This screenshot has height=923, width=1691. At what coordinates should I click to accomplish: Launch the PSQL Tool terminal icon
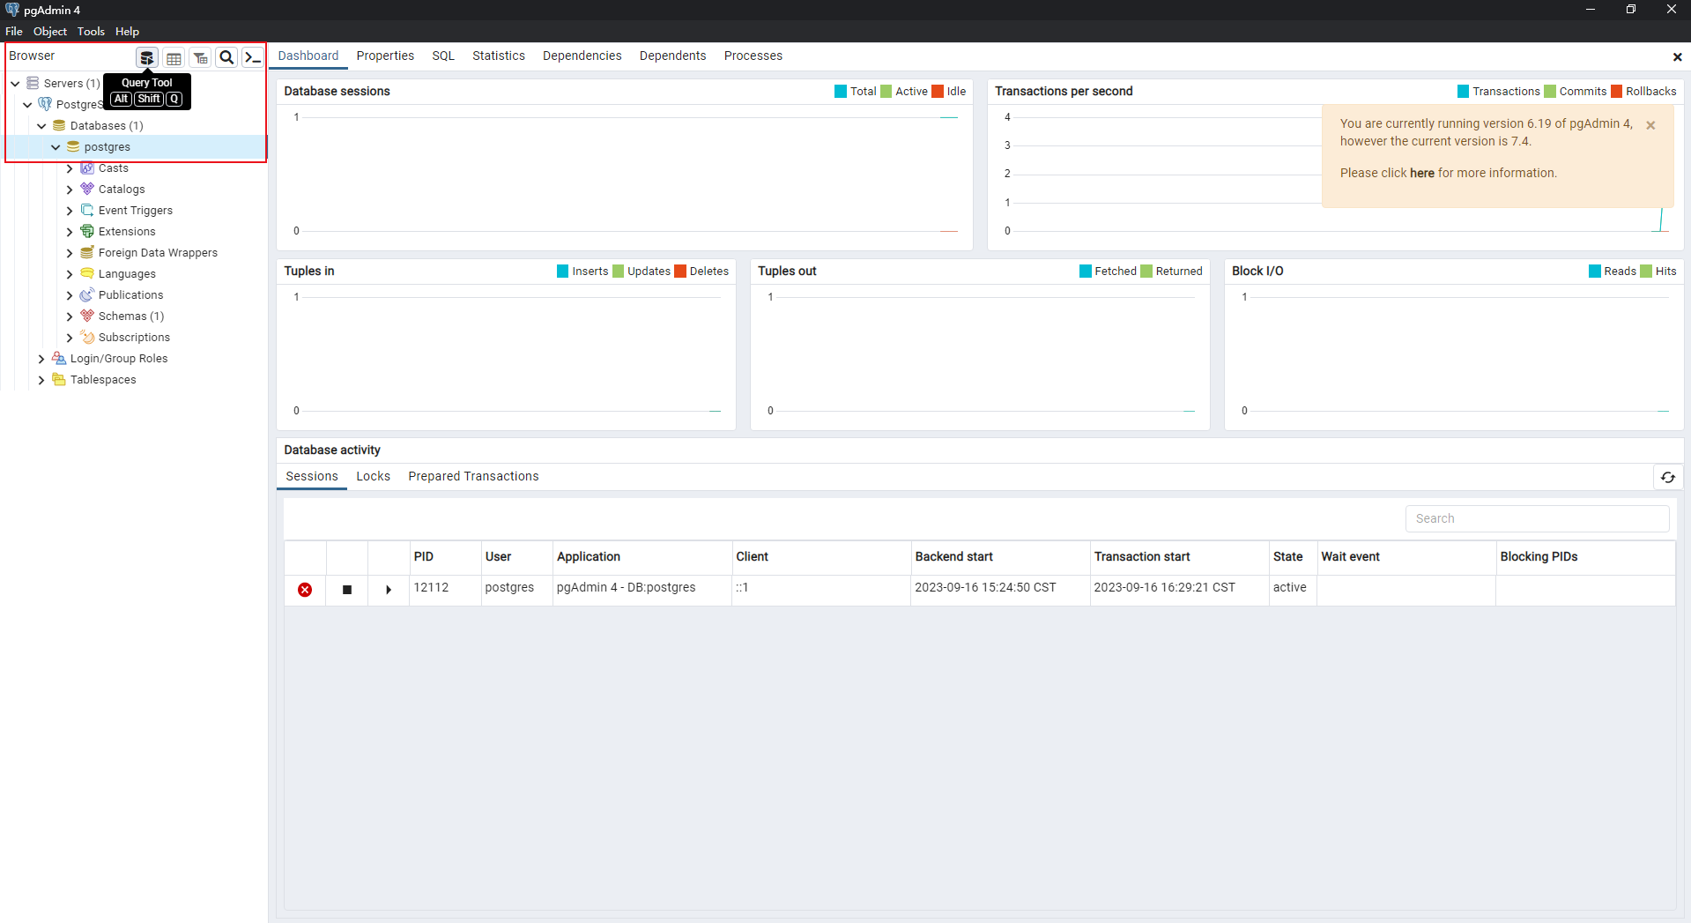pyautogui.click(x=253, y=58)
